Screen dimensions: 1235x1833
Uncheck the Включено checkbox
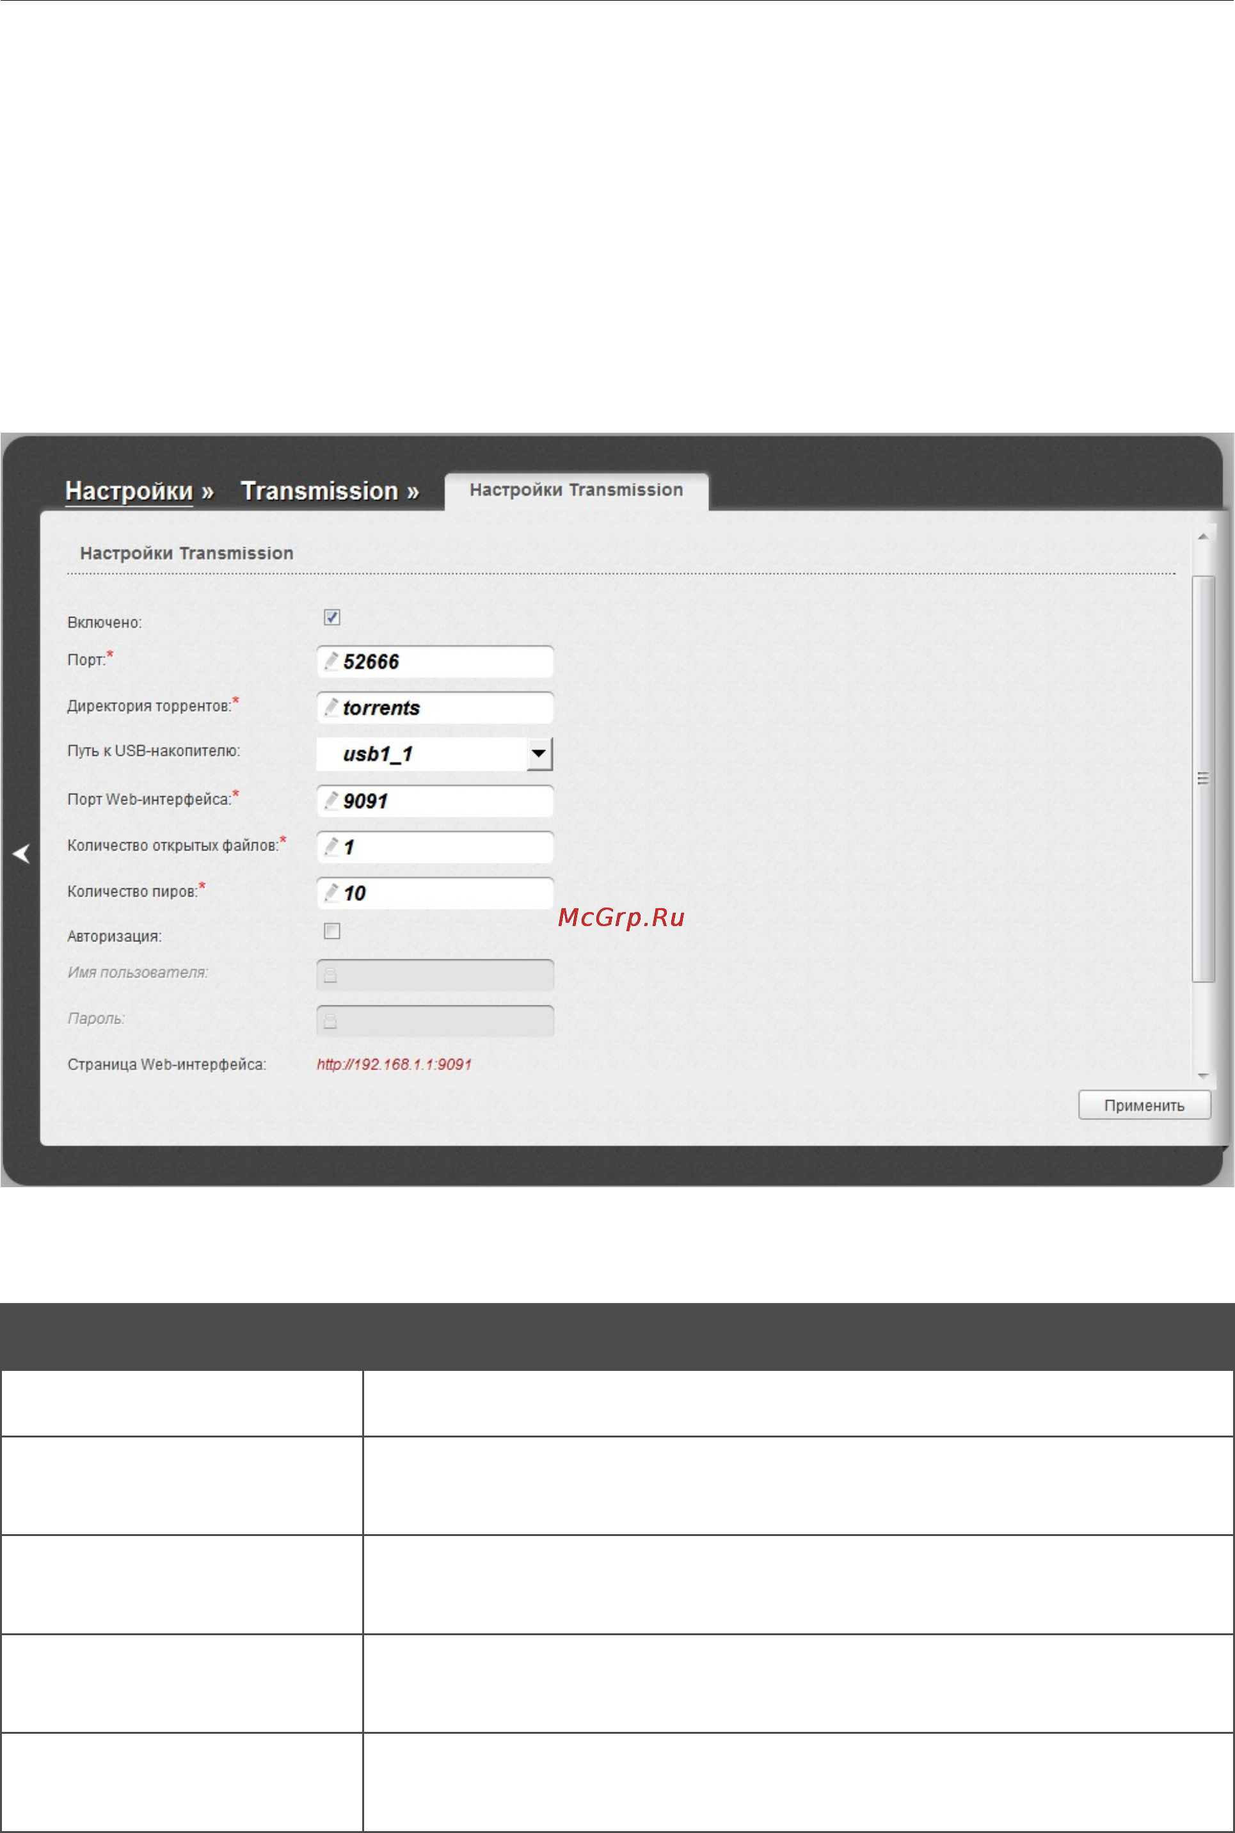click(332, 618)
